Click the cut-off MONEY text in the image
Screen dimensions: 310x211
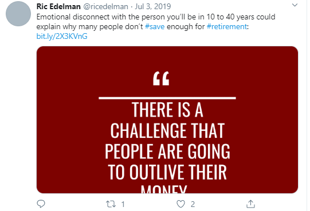pyautogui.click(x=164, y=189)
